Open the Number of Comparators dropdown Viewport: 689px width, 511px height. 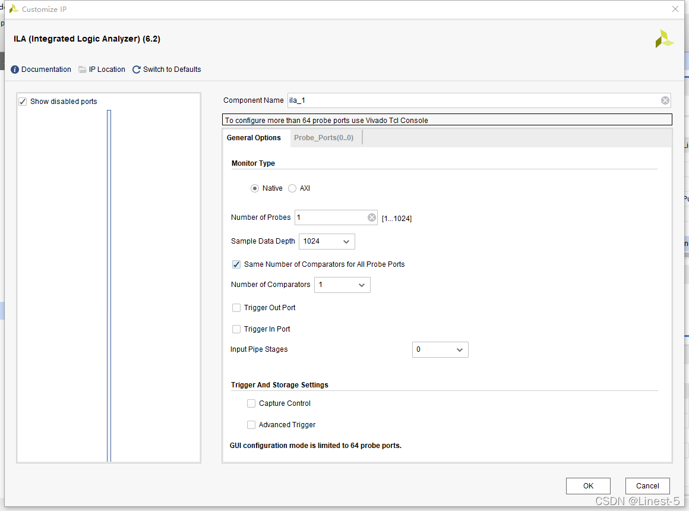[342, 285]
